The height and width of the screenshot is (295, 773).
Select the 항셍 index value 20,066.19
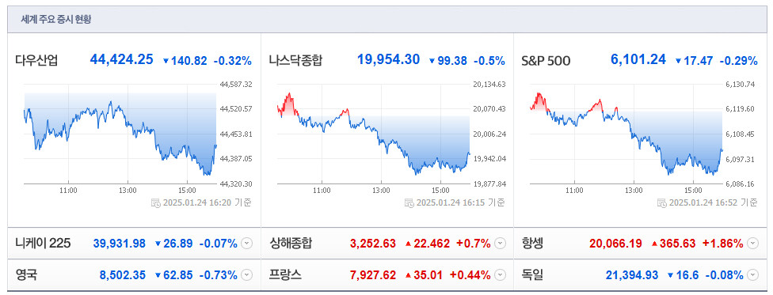pos(615,244)
